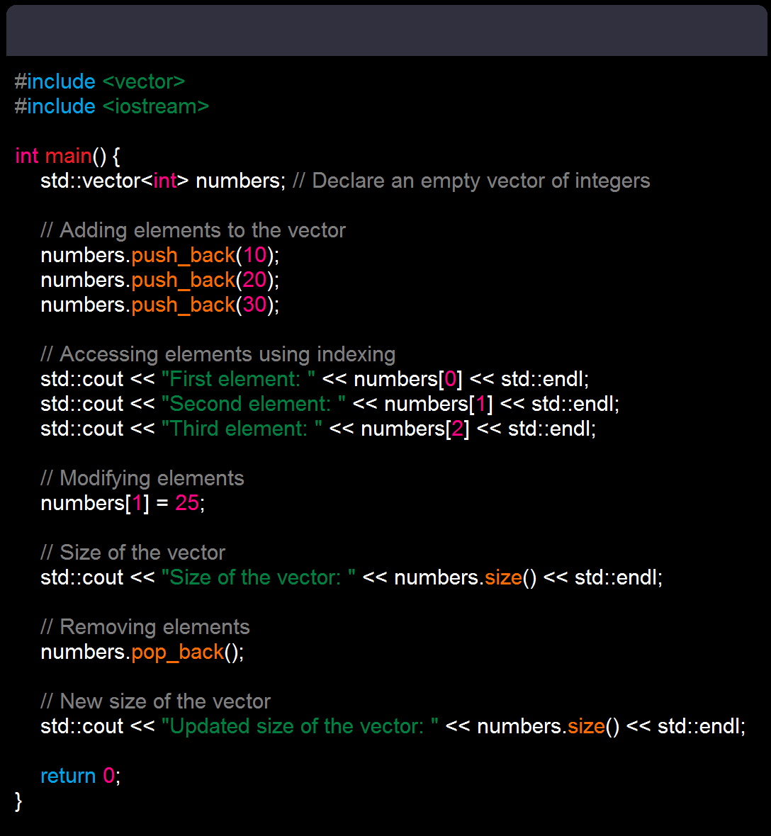Click the value 25 in the assignment
The image size is (771, 836).
187,503
